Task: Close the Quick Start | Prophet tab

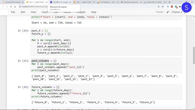Action: (165, 2)
